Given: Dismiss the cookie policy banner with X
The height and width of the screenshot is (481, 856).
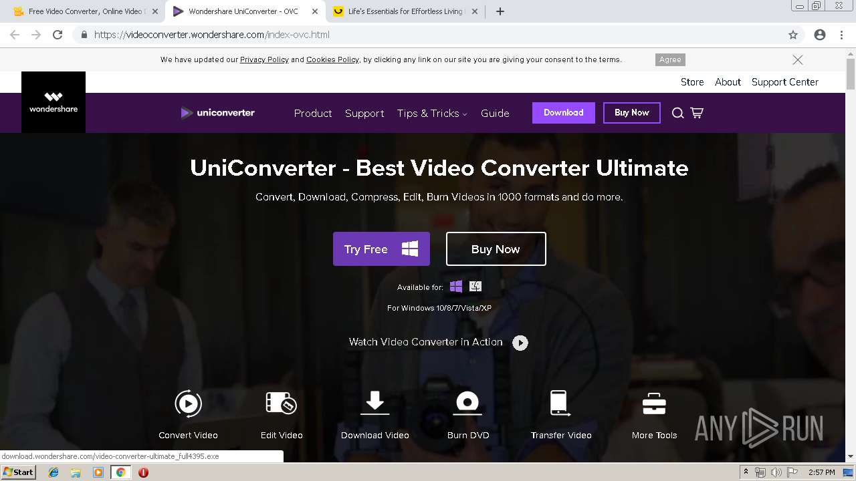Looking at the screenshot, I should pyautogui.click(x=798, y=59).
